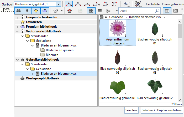The height and width of the screenshot is (117, 184).
Task: Open the Symbool name dropdown
Action: coord(58,4)
